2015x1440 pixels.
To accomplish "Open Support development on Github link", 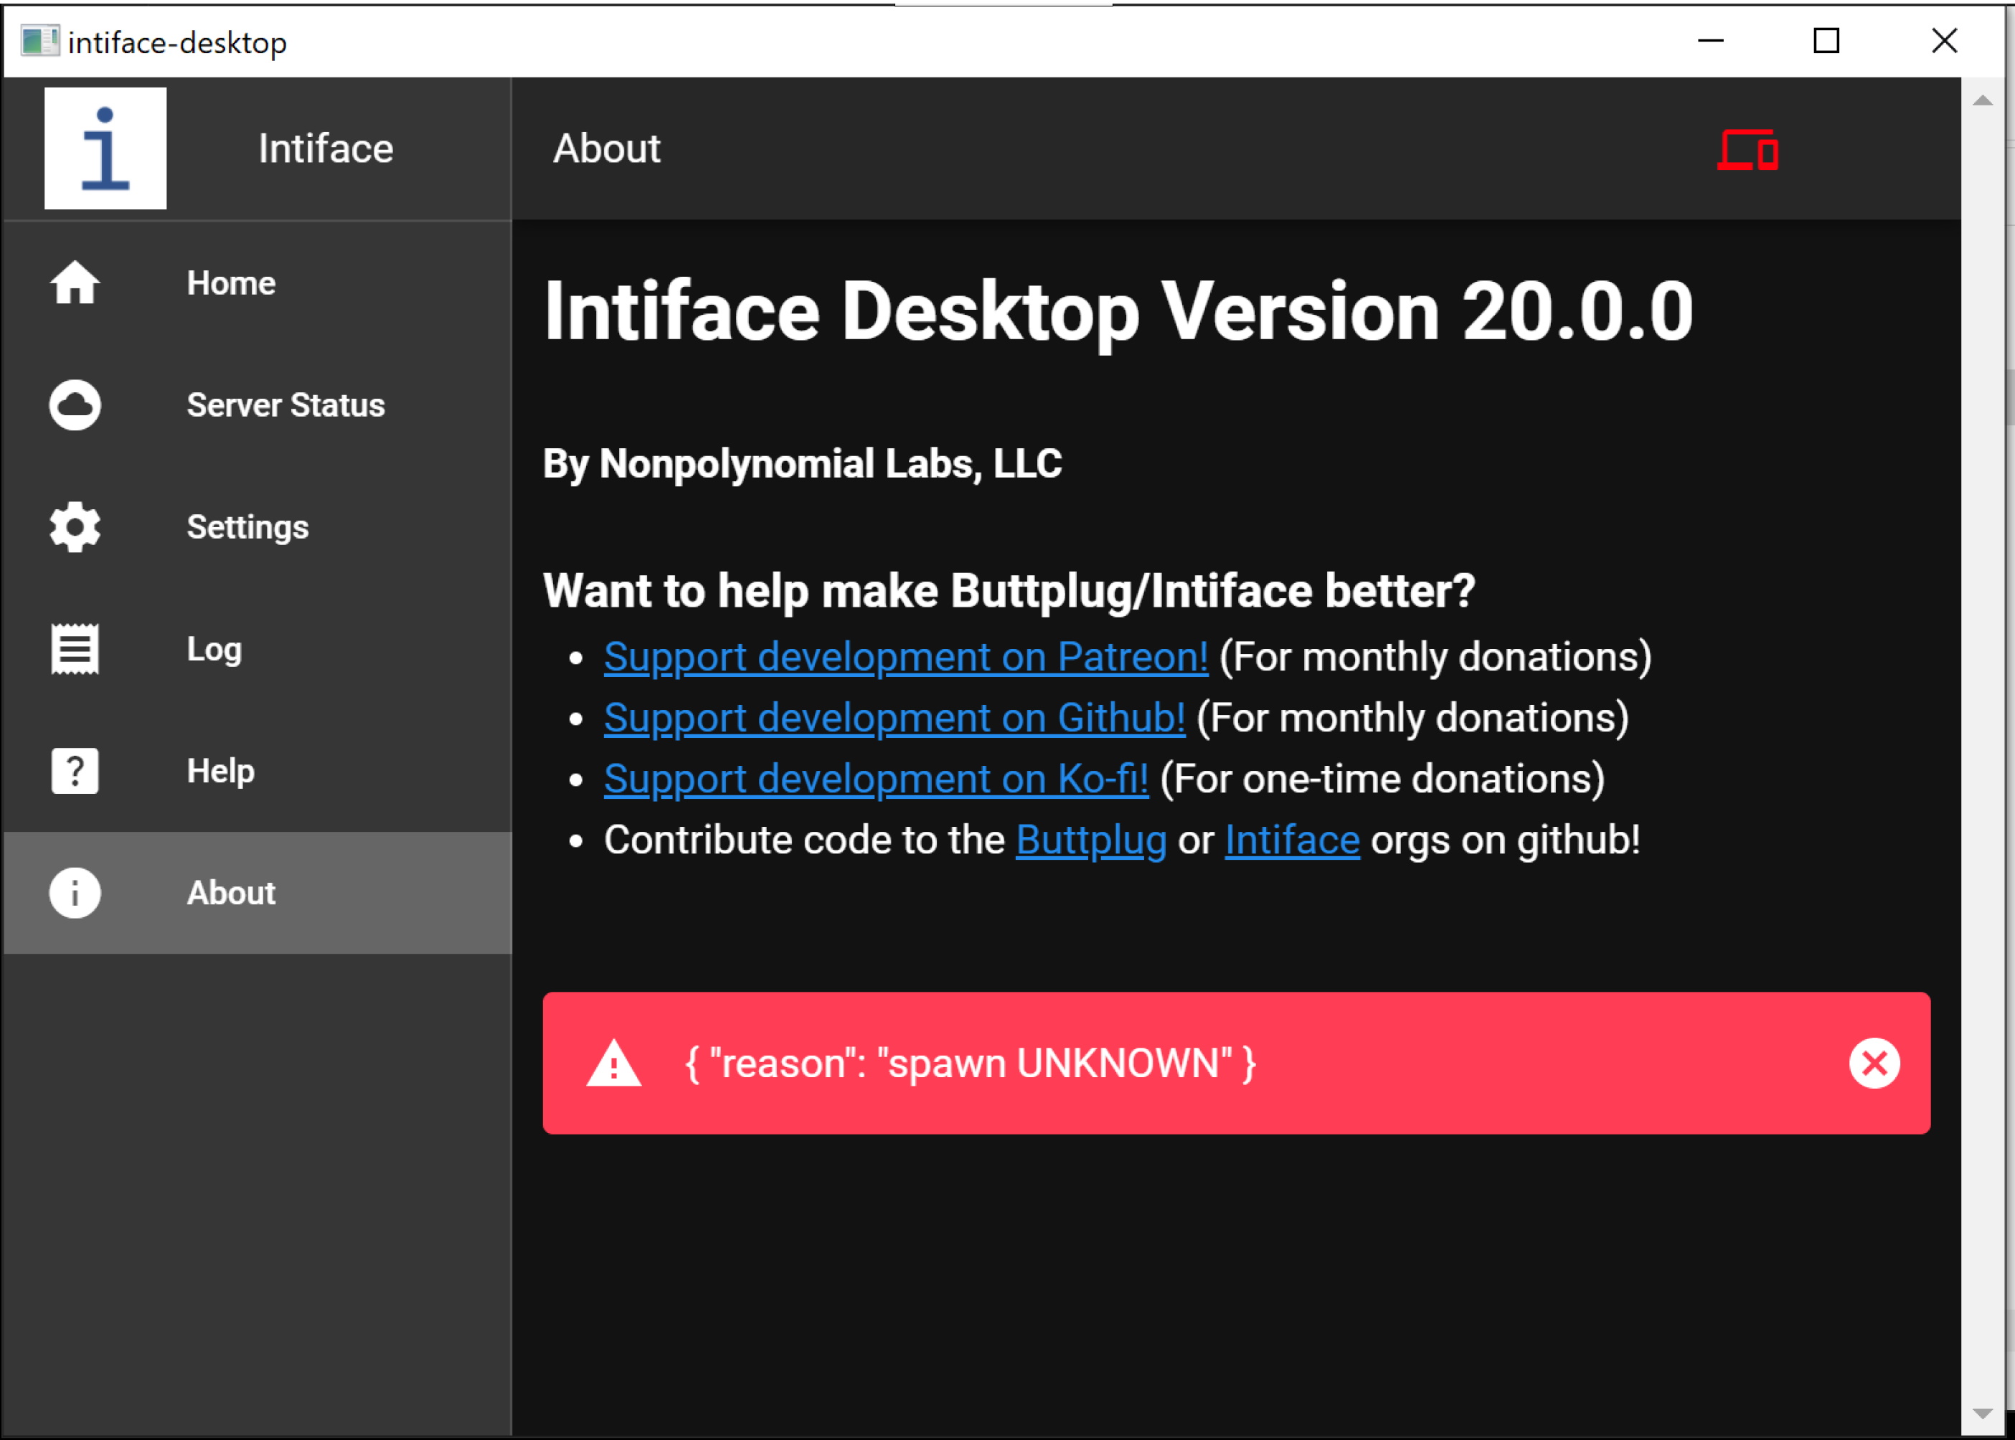I will (x=894, y=719).
